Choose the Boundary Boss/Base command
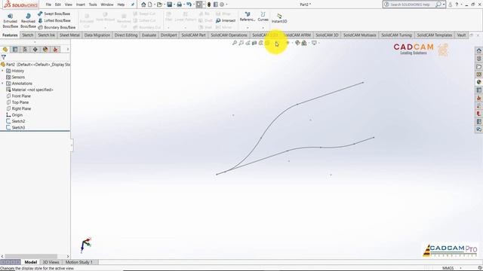 (57, 27)
